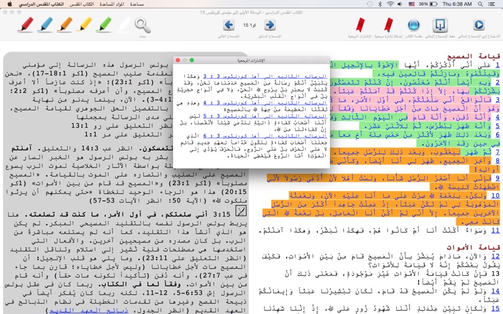Open 2 Corinthians 3:5 reference link
The width and height of the screenshot is (503, 314).
265,116
